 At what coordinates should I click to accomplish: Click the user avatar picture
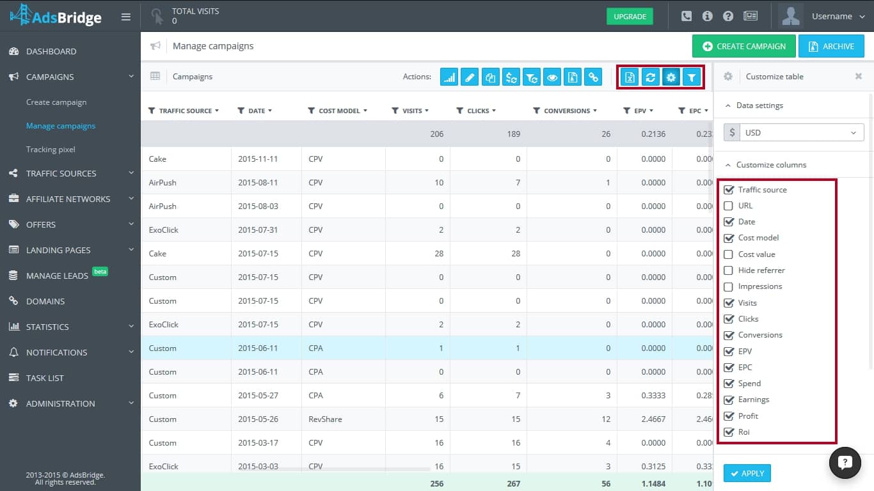click(x=791, y=16)
